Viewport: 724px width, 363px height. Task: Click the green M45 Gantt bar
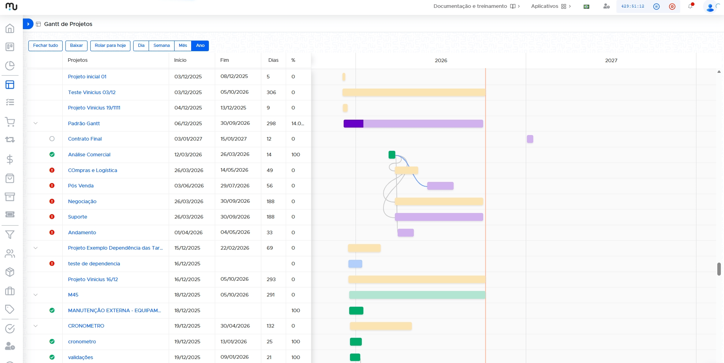point(417,295)
